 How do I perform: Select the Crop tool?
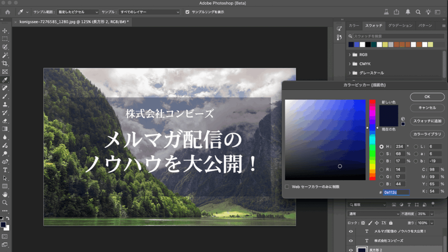[x=5, y=63]
